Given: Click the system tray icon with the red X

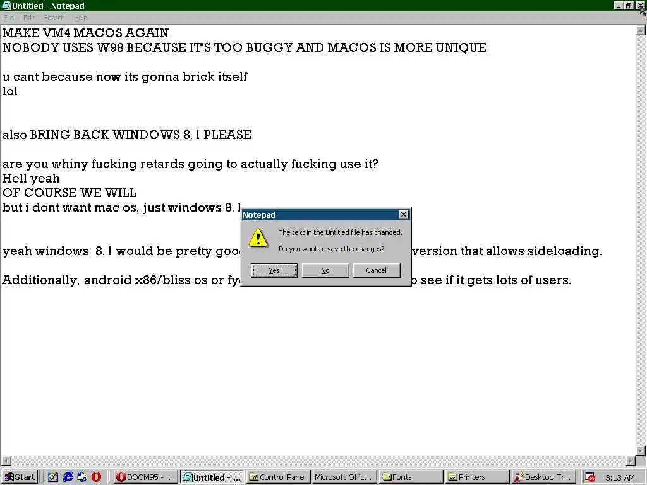Looking at the screenshot, I should click(x=590, y=477).
